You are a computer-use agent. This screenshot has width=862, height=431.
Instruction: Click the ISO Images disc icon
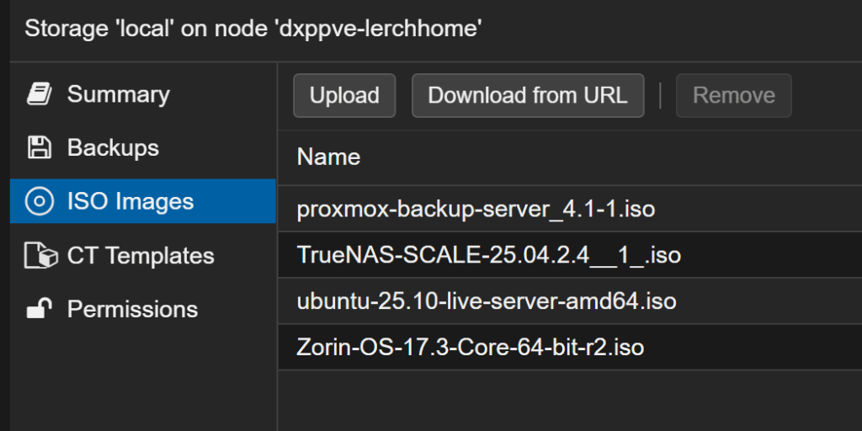tap(39, 201)
